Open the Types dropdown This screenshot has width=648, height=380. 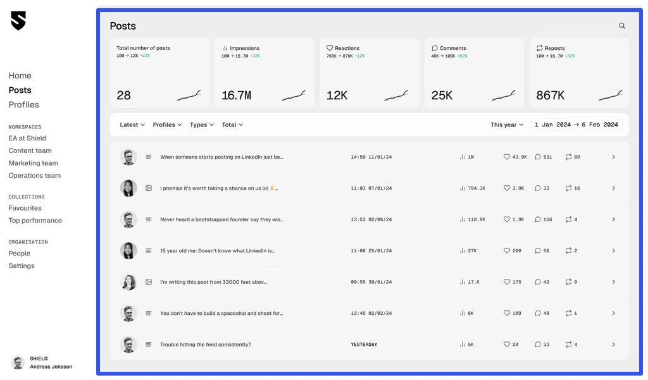(x=201, y=125)
